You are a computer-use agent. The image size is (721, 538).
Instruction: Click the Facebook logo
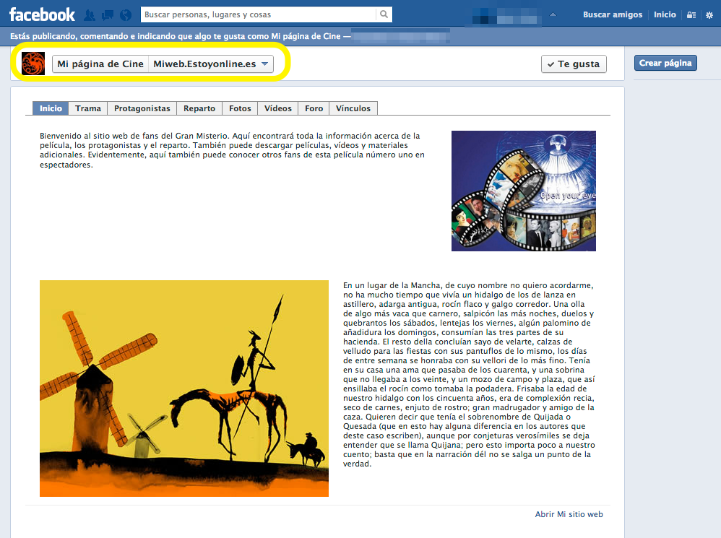click(42, 14)
